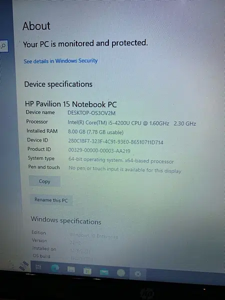Open File Explorer from the taskbar
225x300 pixels.
tap(71, 269)
